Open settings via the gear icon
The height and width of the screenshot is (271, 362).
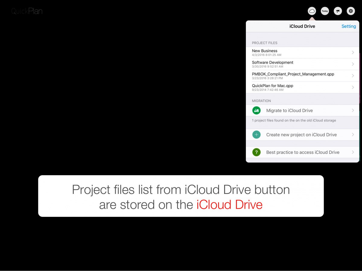tap(351, 11)
